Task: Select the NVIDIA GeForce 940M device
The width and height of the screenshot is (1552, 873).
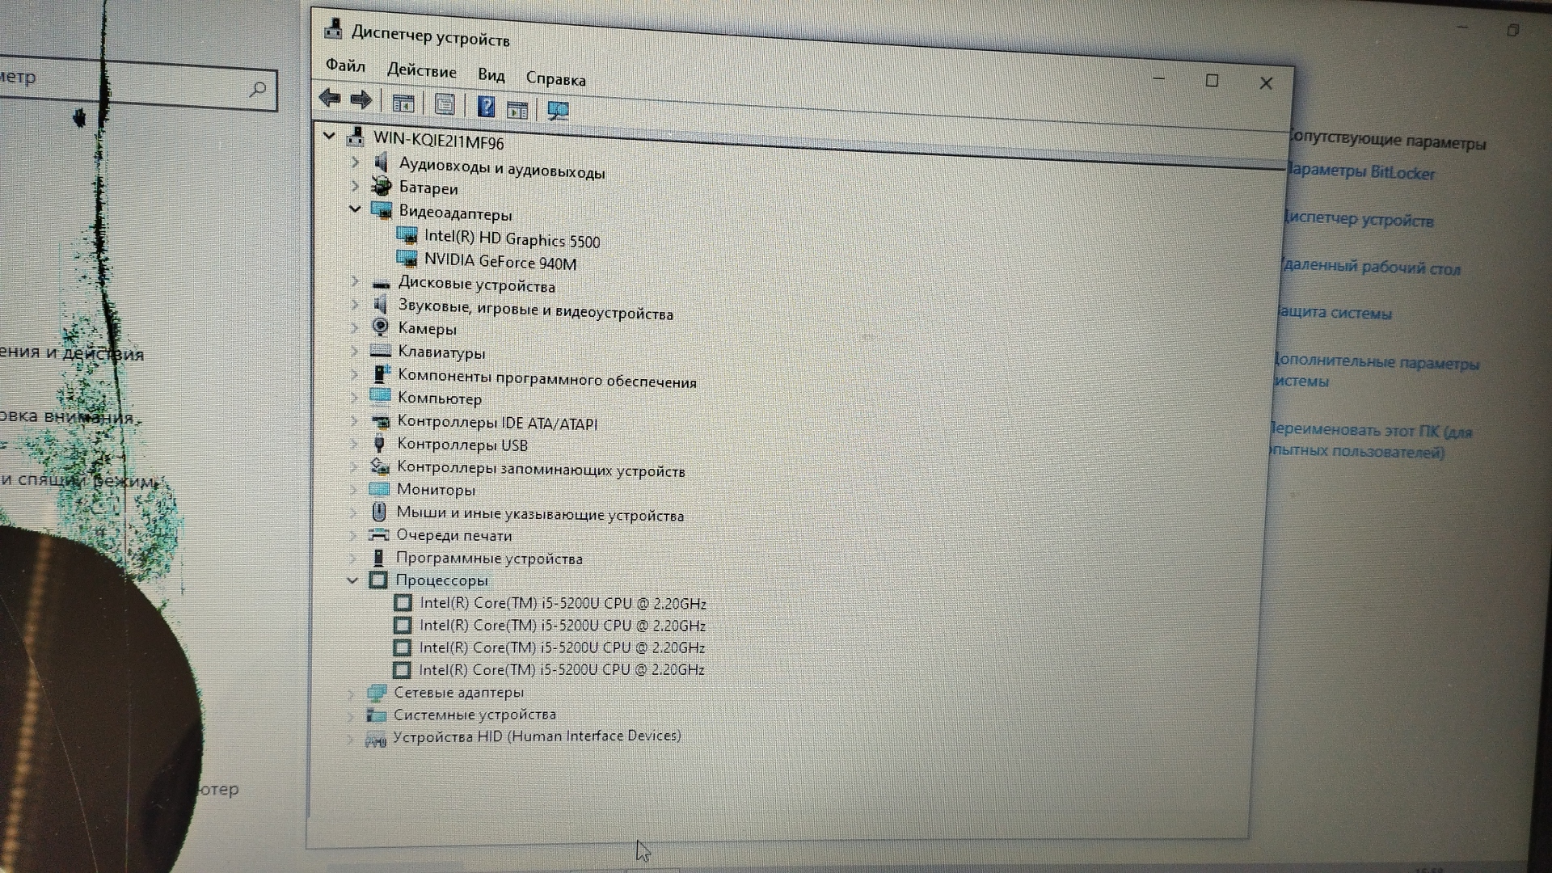Action: point(500,262)
